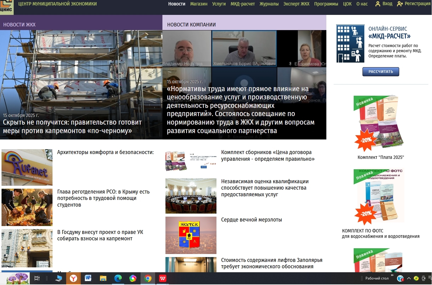Image resolution: width=432 pixels, height=285 pixels.
Task: Click the МКД-Расчет building icon
Action: pos(350,44)
